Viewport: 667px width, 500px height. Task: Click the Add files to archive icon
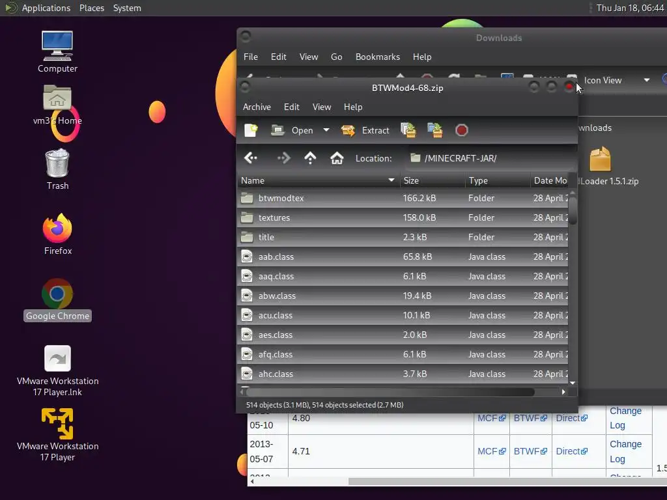408,130
